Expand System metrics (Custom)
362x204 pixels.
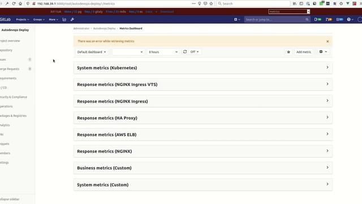tap(203, 185)
